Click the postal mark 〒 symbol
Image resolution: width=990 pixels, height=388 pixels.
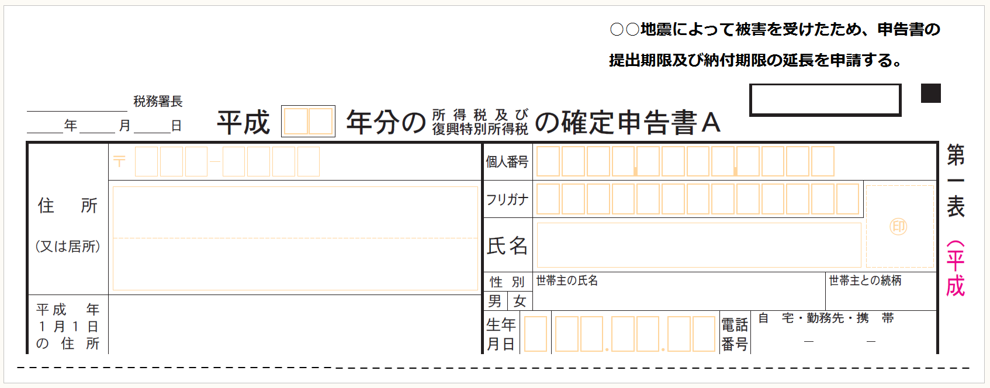click(x=119, y=161)
